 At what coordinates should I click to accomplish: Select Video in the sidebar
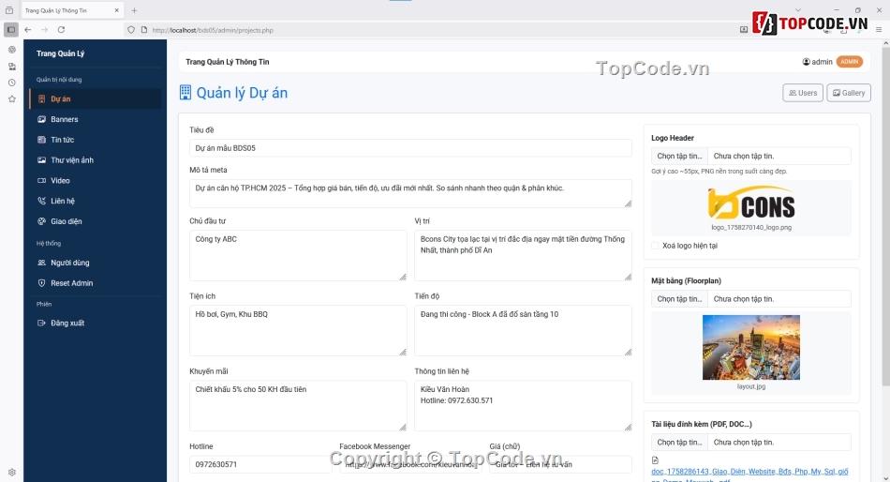[96, 181]
